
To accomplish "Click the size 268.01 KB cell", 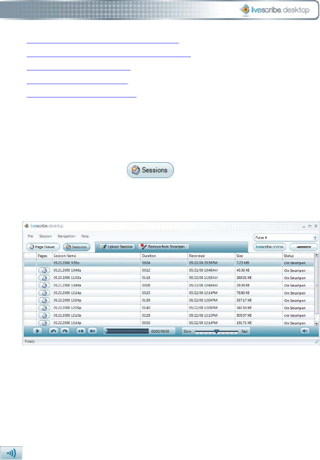I will (x=259, y=278).
